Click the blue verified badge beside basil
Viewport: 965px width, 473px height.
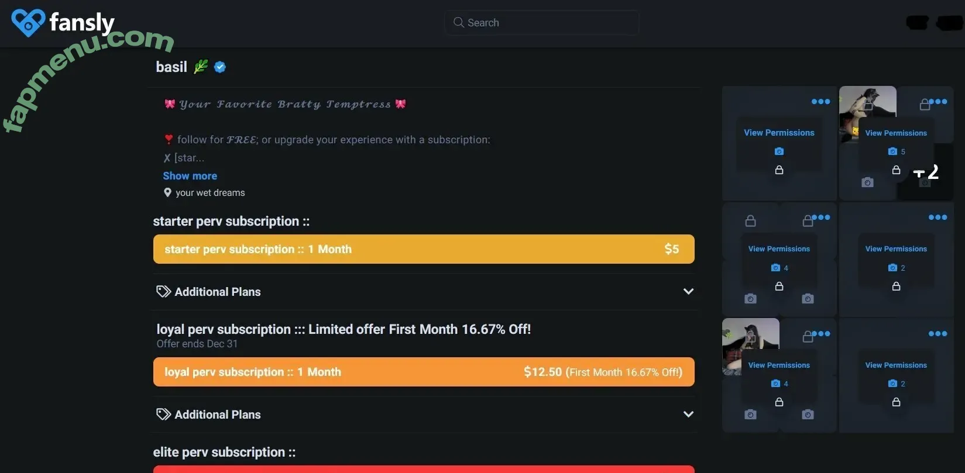tap(220, 67)
